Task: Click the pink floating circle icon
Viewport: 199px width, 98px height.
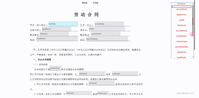Action: point(192,34)
